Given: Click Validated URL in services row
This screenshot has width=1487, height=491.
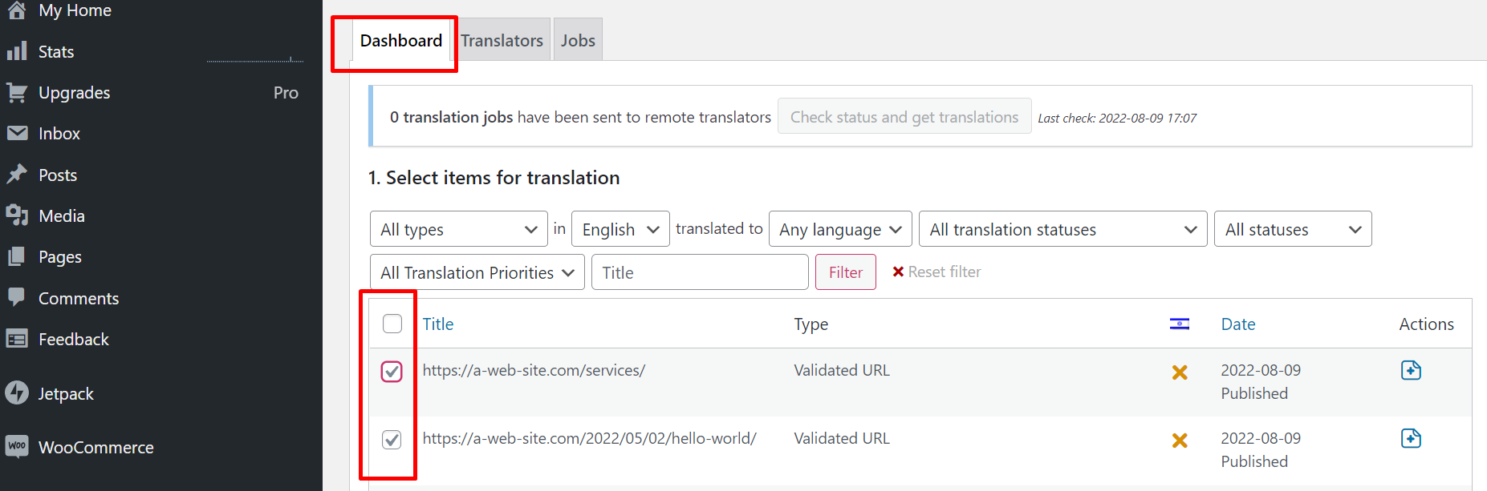Looking at the screenshot, I should (842, 370).
